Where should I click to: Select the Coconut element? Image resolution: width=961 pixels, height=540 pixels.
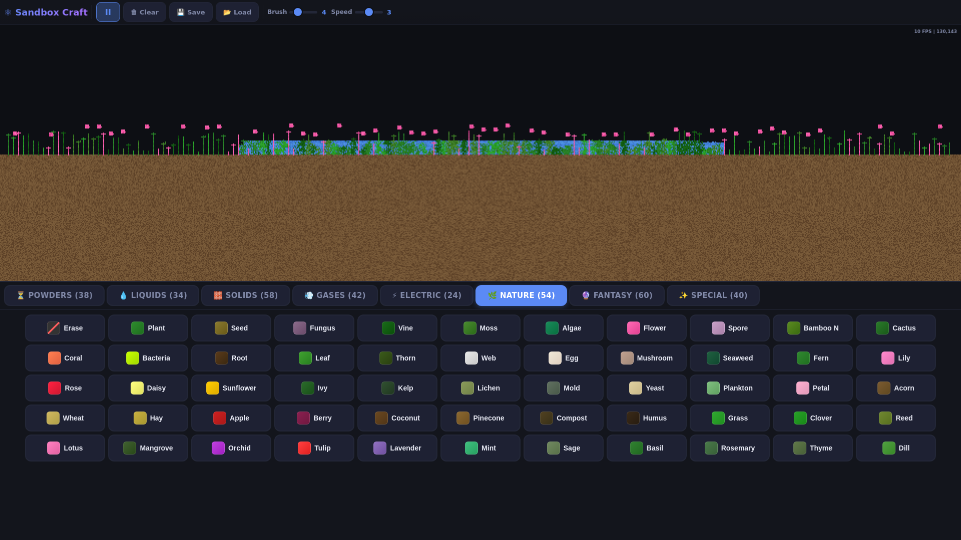coord(397,418)
